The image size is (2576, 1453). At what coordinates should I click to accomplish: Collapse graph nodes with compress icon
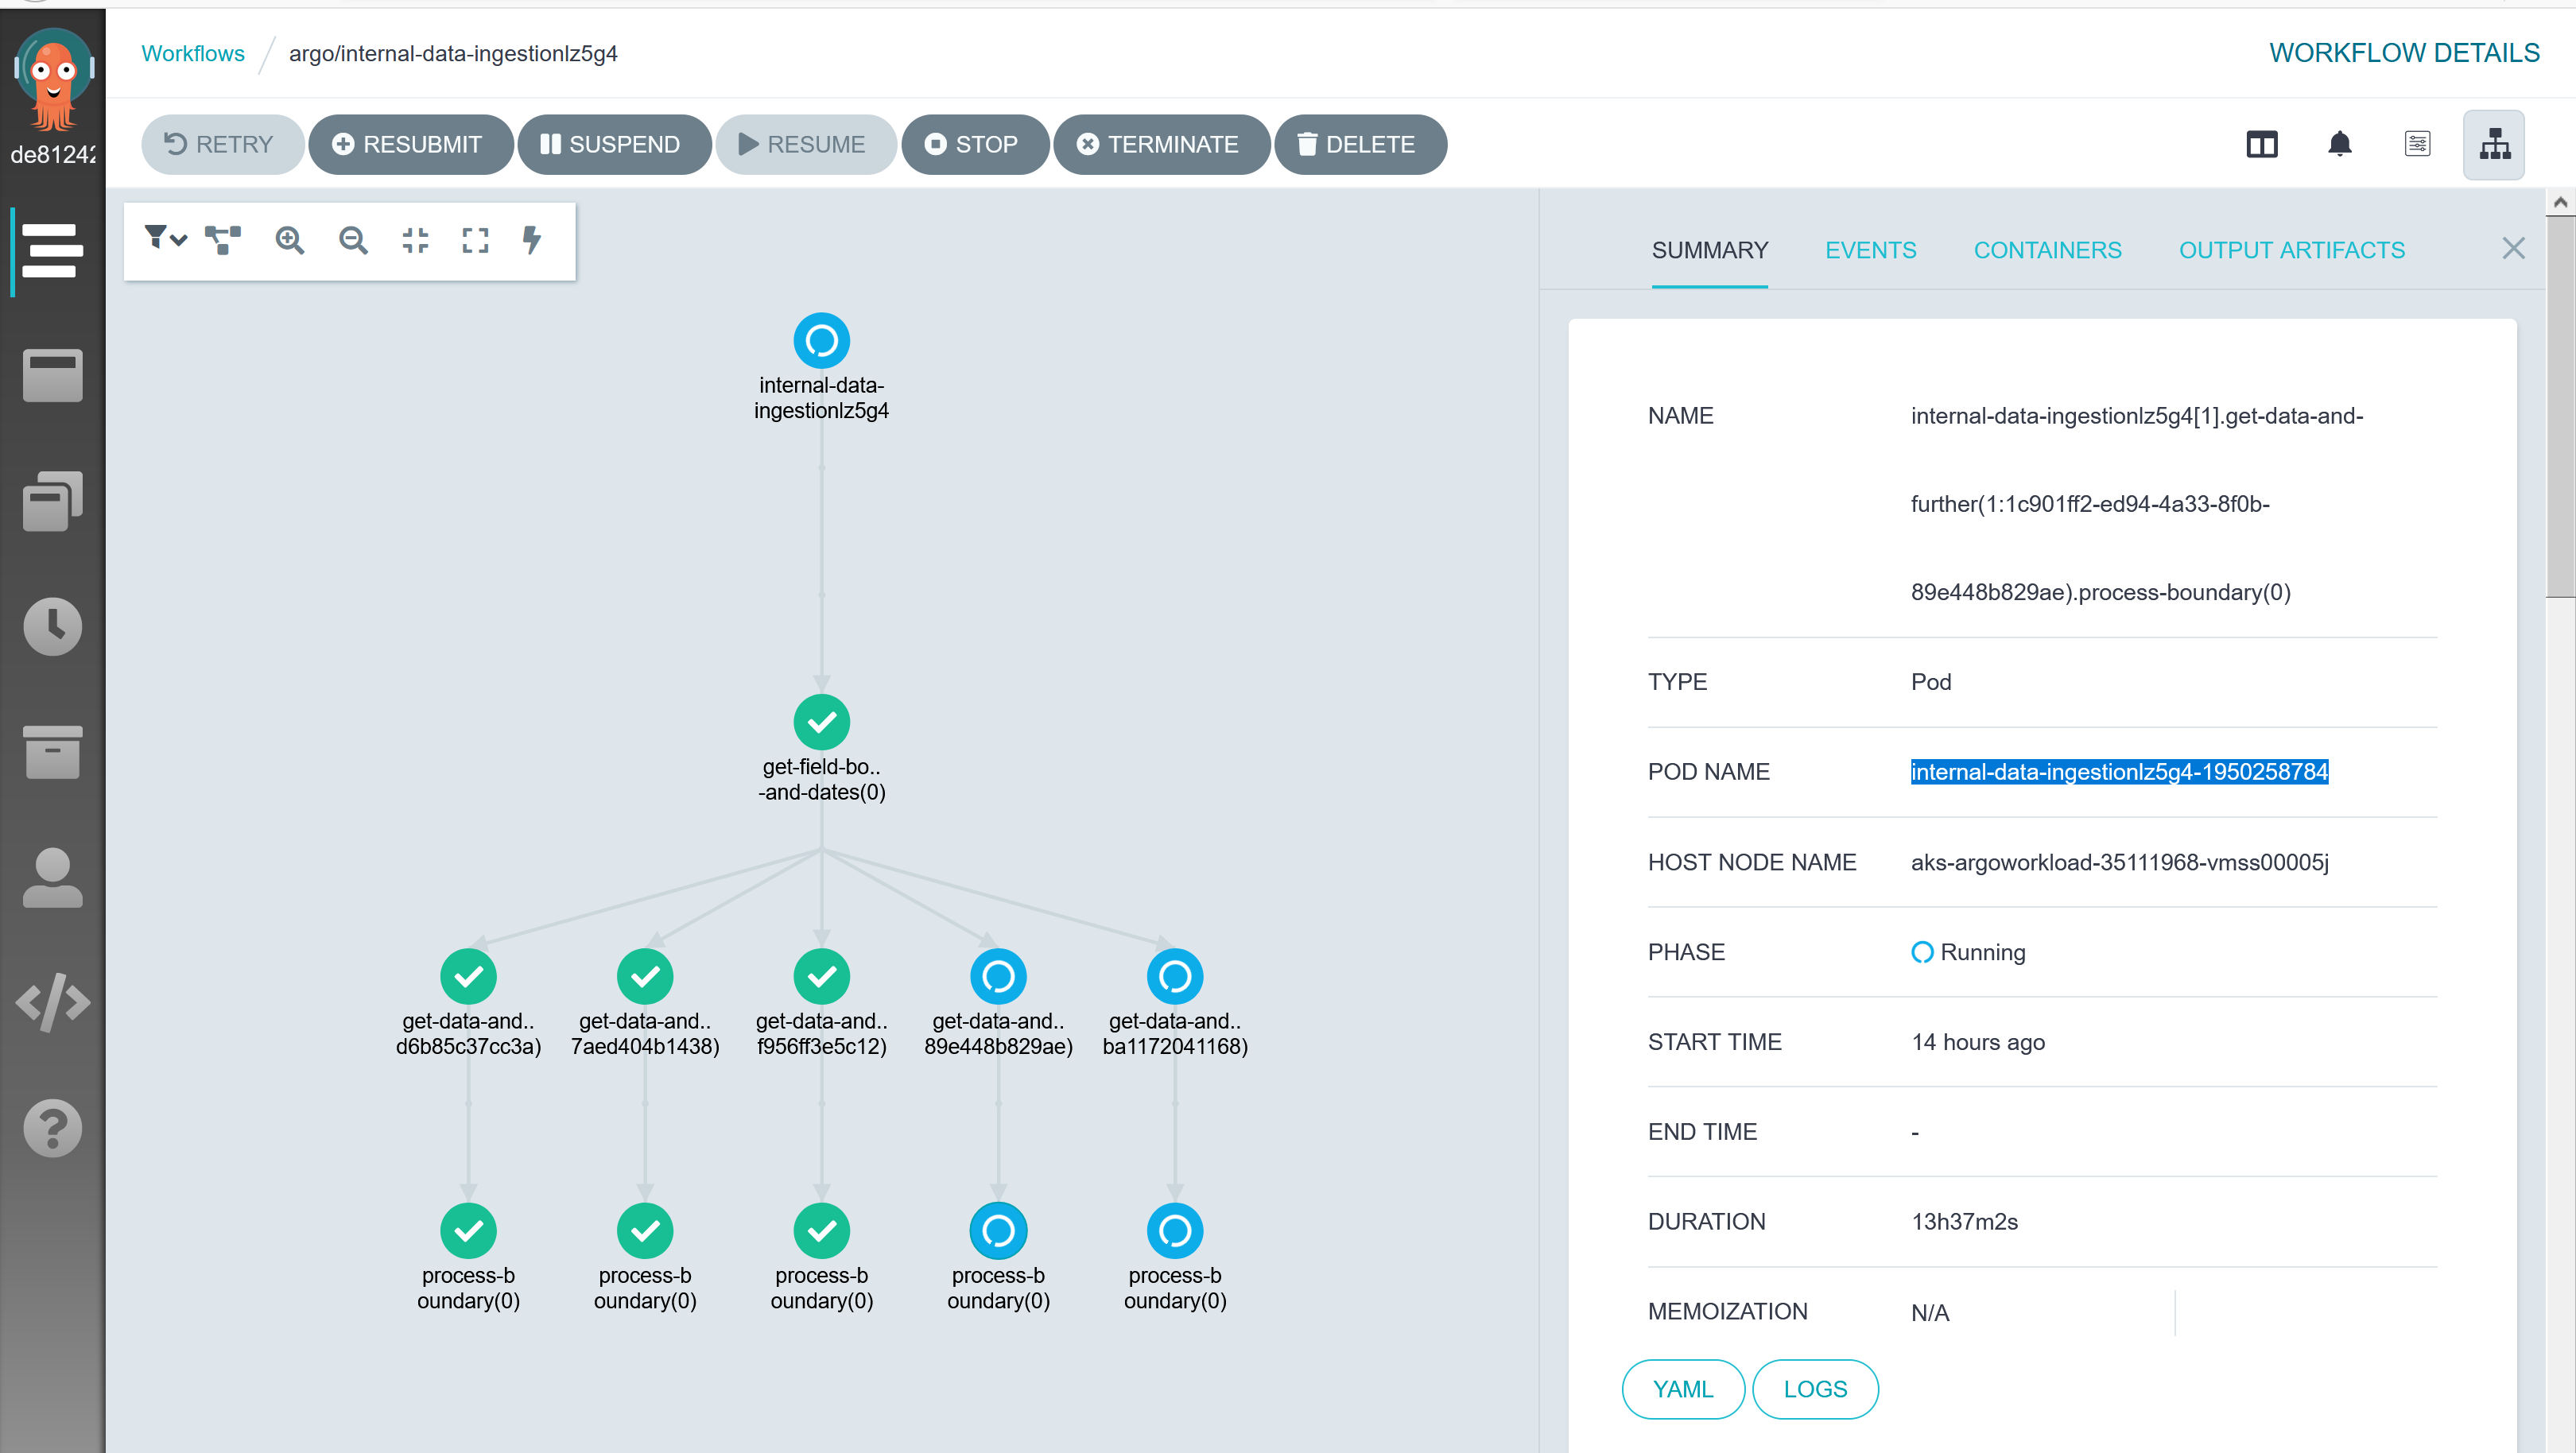(415, 240)
